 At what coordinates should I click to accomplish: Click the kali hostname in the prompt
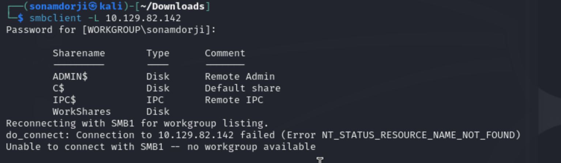pyautogui.click(x=108, y=7)
